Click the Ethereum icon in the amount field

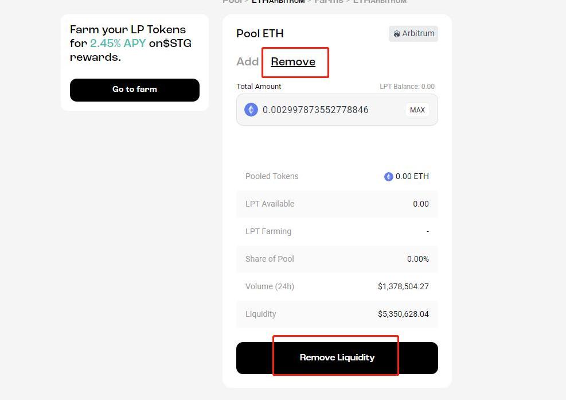pos(251,110)
